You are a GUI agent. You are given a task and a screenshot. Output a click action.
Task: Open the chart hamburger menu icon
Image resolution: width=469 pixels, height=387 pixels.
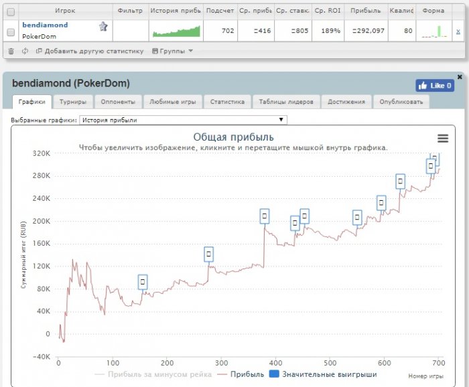pos(443,139)
